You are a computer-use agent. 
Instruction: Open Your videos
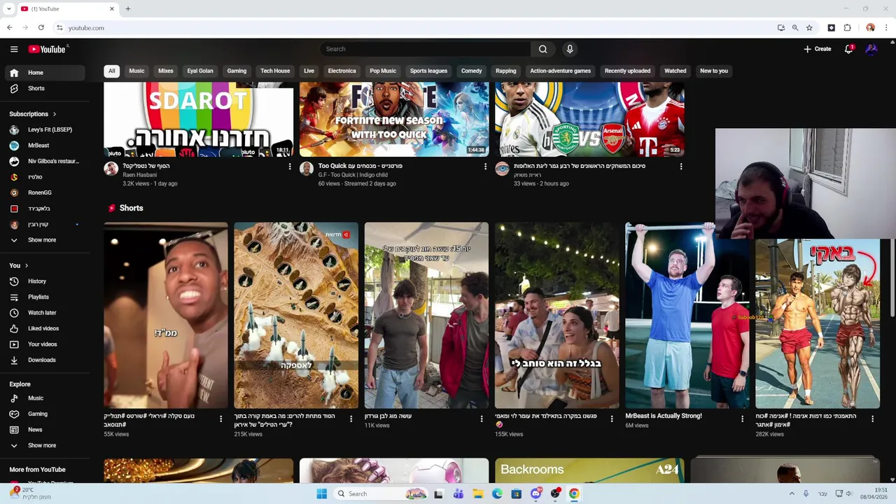point(45,344)
